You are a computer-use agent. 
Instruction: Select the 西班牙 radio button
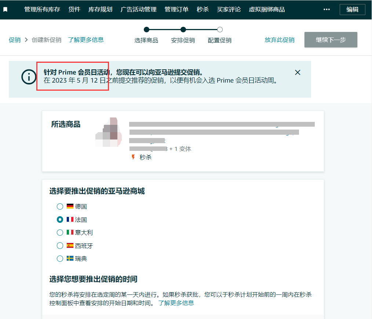click(60, 245)
